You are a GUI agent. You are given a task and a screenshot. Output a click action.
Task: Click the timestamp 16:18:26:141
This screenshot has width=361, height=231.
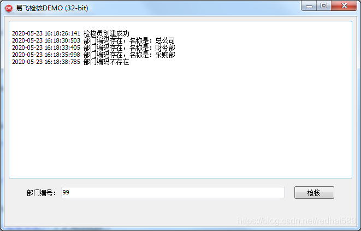[x=62, y=34]
